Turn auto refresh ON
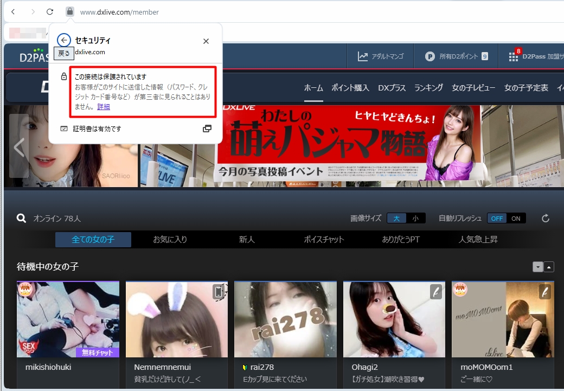 pyautogui.click(x=516, y=218)
